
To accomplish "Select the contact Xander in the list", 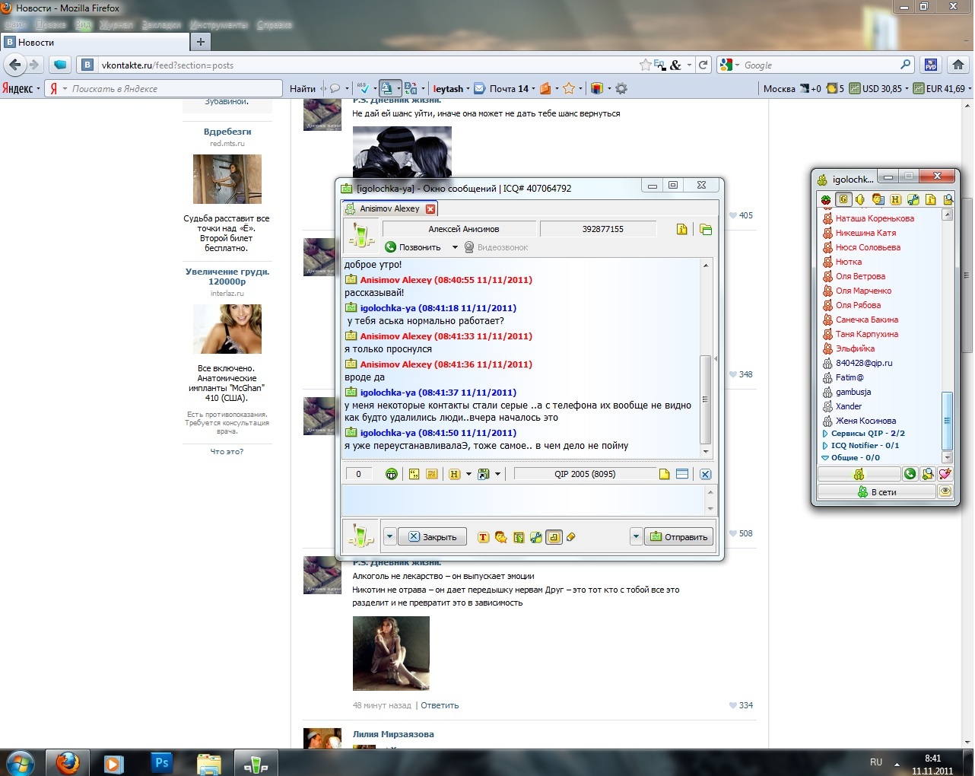I will (x=849, y=406).
